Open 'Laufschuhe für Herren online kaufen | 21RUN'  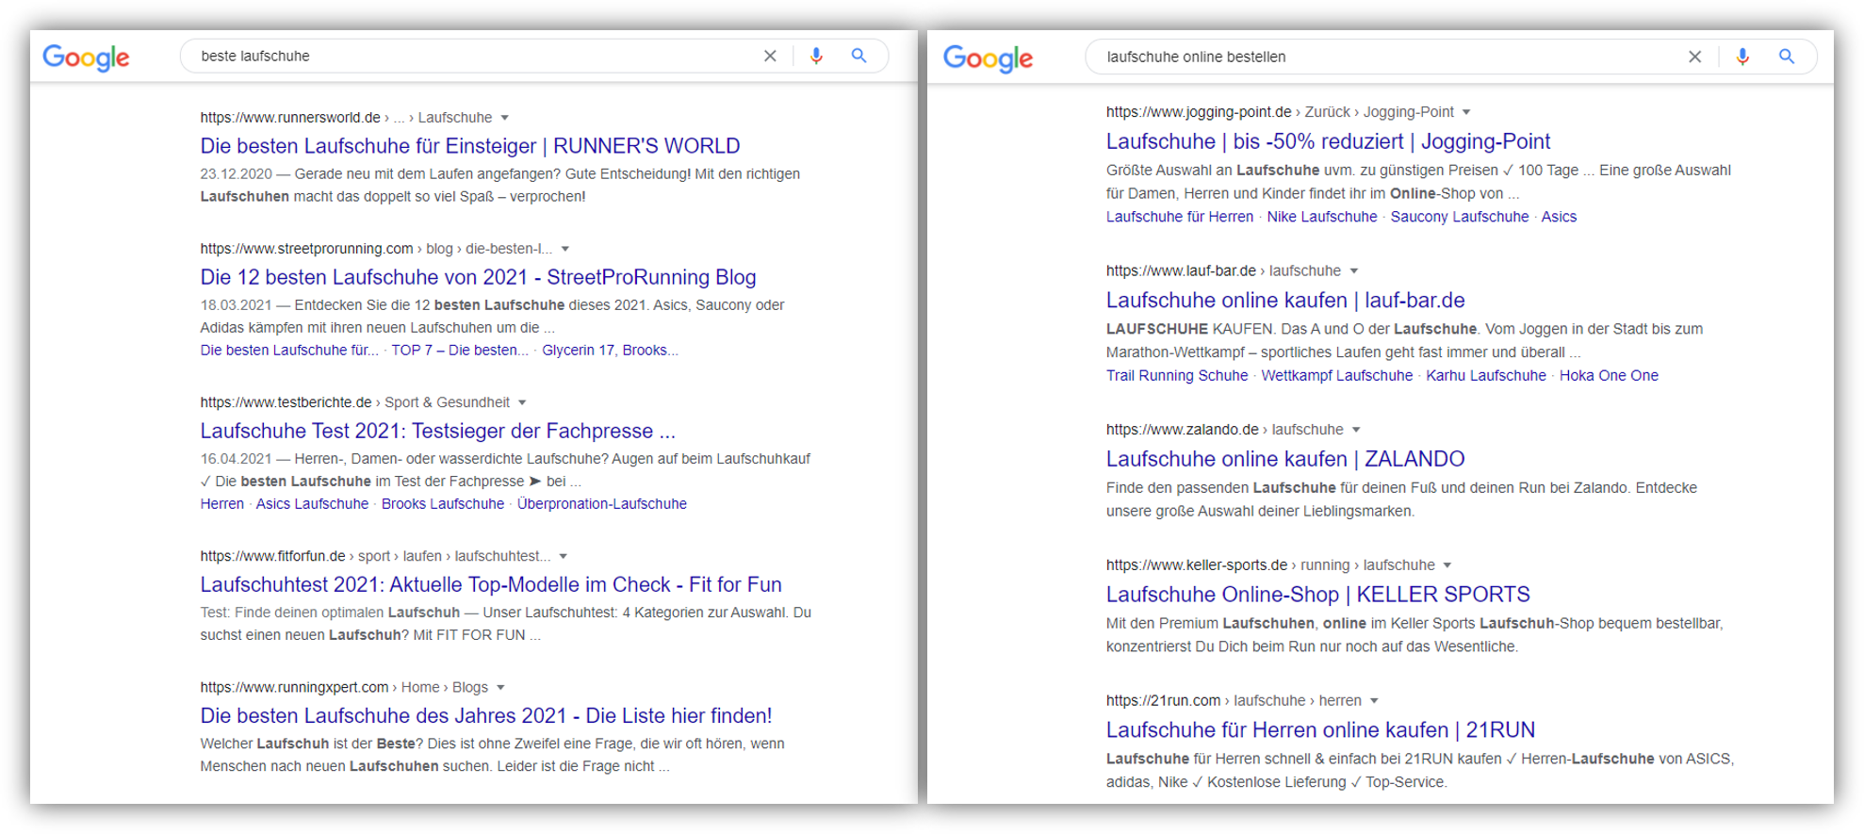click(1320, 730)
